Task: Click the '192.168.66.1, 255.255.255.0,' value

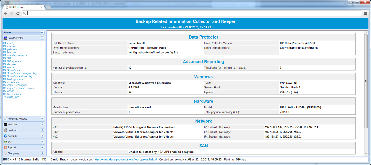Action: (x=283, y=132)
